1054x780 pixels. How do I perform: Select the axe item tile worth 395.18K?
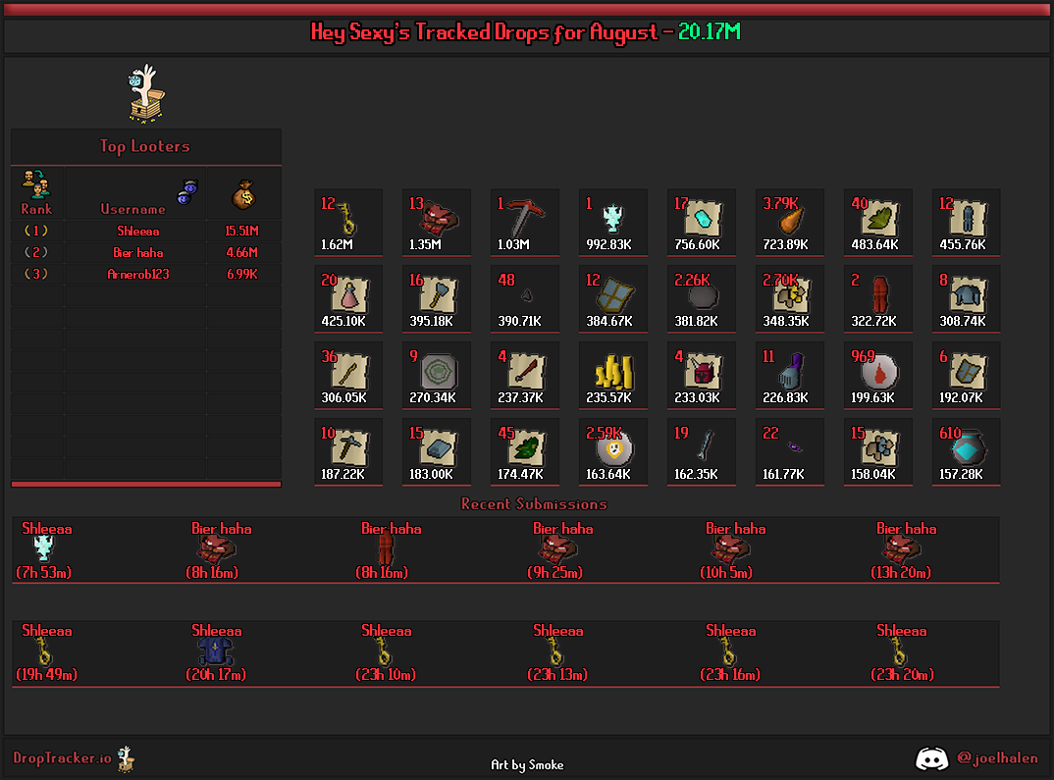[x=437, y=299]
